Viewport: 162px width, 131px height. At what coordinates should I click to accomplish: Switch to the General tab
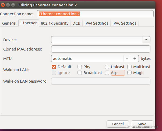[9, 23]
